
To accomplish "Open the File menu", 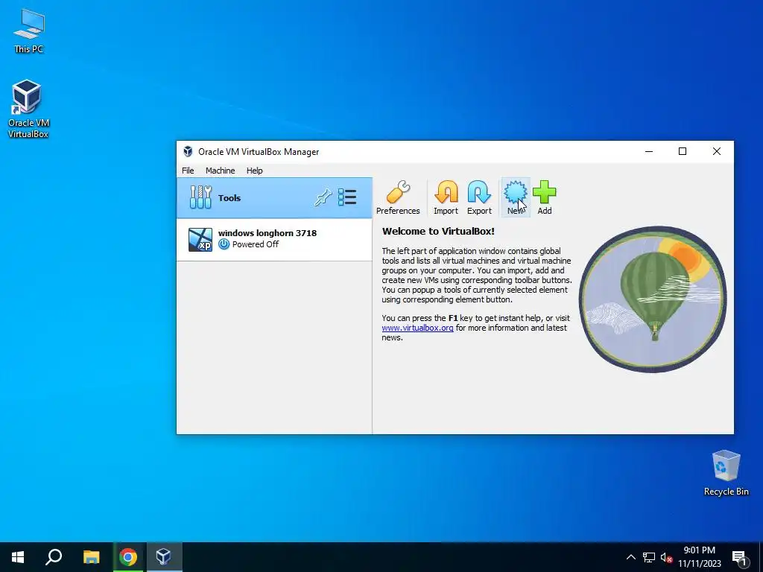I will tap(188, 171).
